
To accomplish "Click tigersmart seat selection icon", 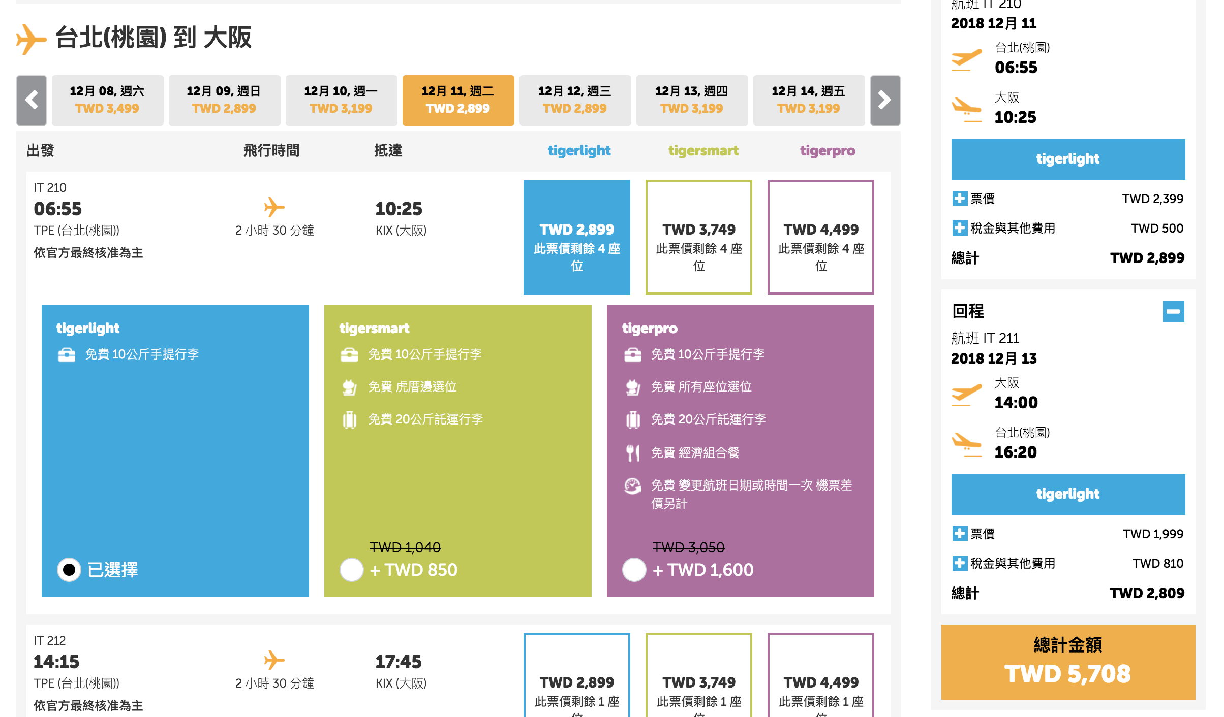I will click(349, 387).
